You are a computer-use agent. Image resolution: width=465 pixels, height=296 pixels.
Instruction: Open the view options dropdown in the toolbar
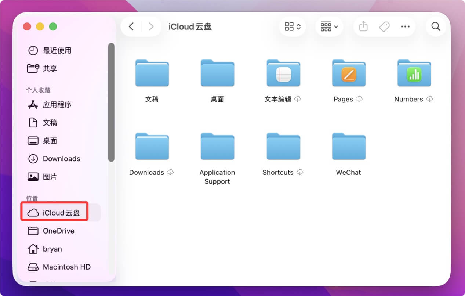coord(292,26)
